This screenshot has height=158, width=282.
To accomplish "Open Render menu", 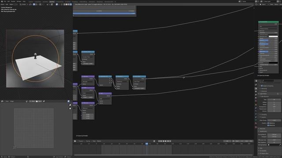I will pos(13,1).
